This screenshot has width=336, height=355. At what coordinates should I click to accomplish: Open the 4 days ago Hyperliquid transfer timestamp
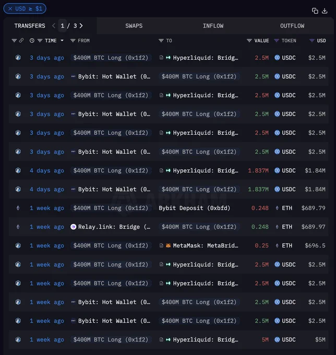point(47,171)
